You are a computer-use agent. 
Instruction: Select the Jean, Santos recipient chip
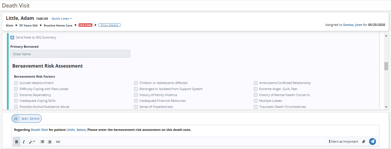[x=27, y=119]
